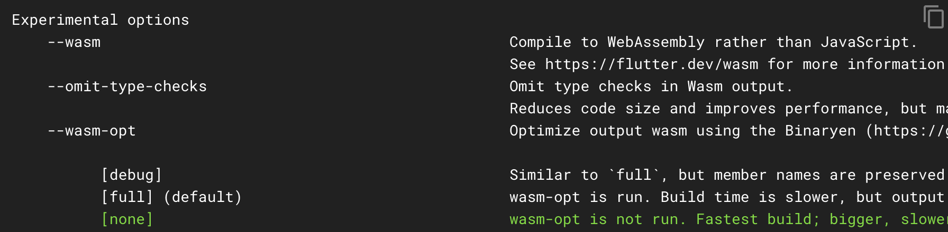Click the green [none] option

click(127, 219)
